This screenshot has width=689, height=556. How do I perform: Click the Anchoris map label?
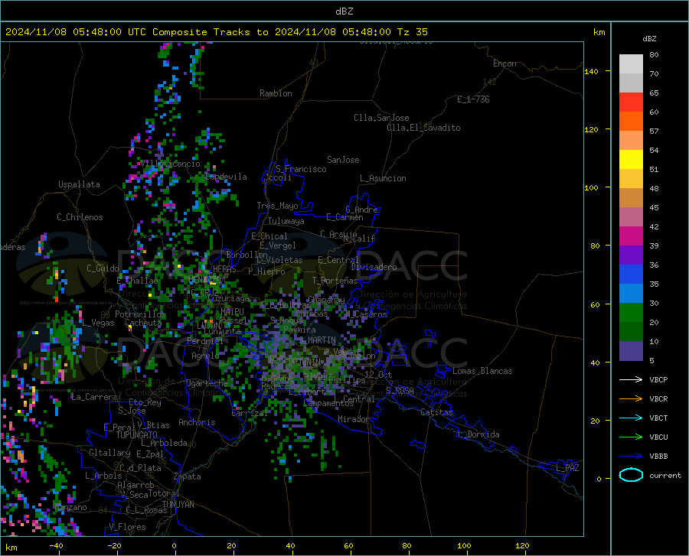click(x=197, y=422)
